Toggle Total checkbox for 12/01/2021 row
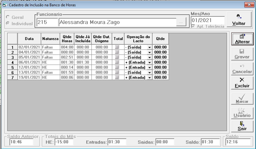This screenshot has height=149, width=256. (117, 67)
